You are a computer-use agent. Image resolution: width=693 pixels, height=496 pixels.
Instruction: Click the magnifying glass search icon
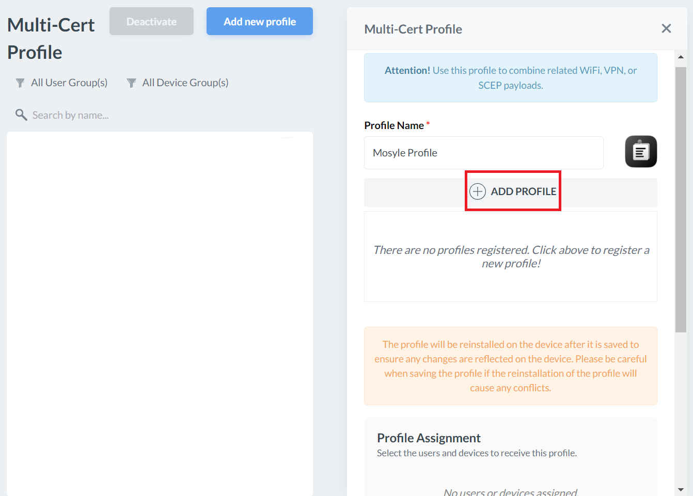(x=21, y=115)
